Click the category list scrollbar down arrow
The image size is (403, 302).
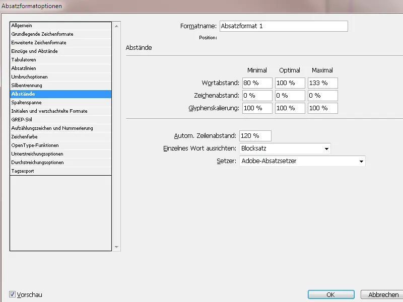(x=116, y=247)
